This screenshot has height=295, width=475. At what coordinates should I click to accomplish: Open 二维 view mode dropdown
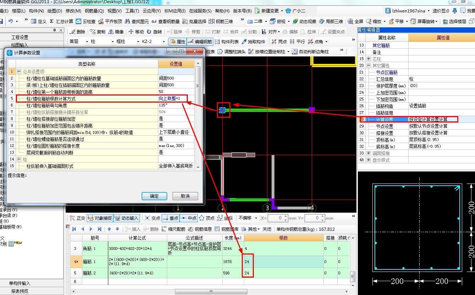point(266,21)
